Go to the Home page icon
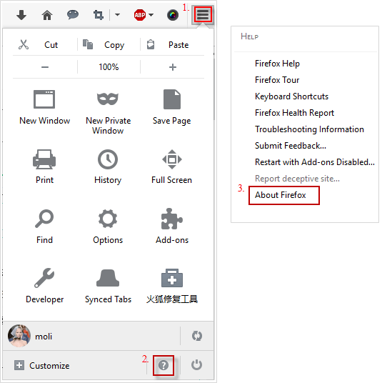Screen dimensions: 387x383 coord(47,15)
